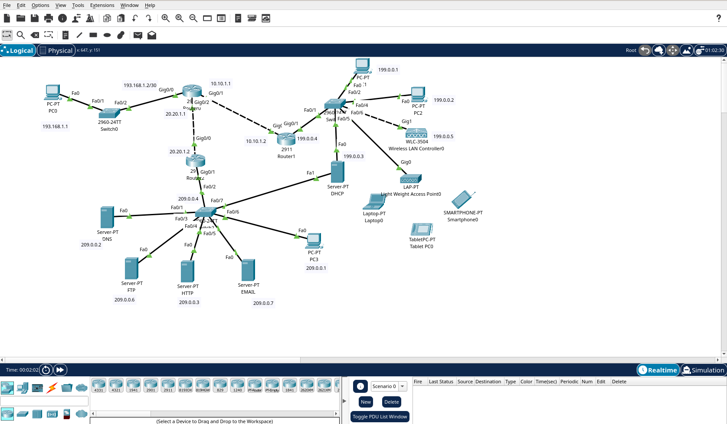Viewport: 727px width, 424px height.
Task: Select the Draw Freeform tool
Action: (121, 35)
